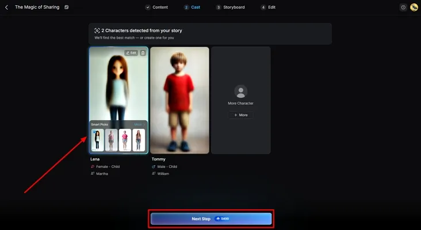
Task: Select the checked first Smart Pick thumbnail
Action: tap(97, 140)
